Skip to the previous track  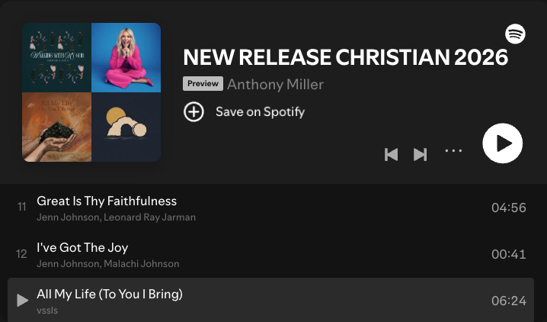(x=391, y=154)
